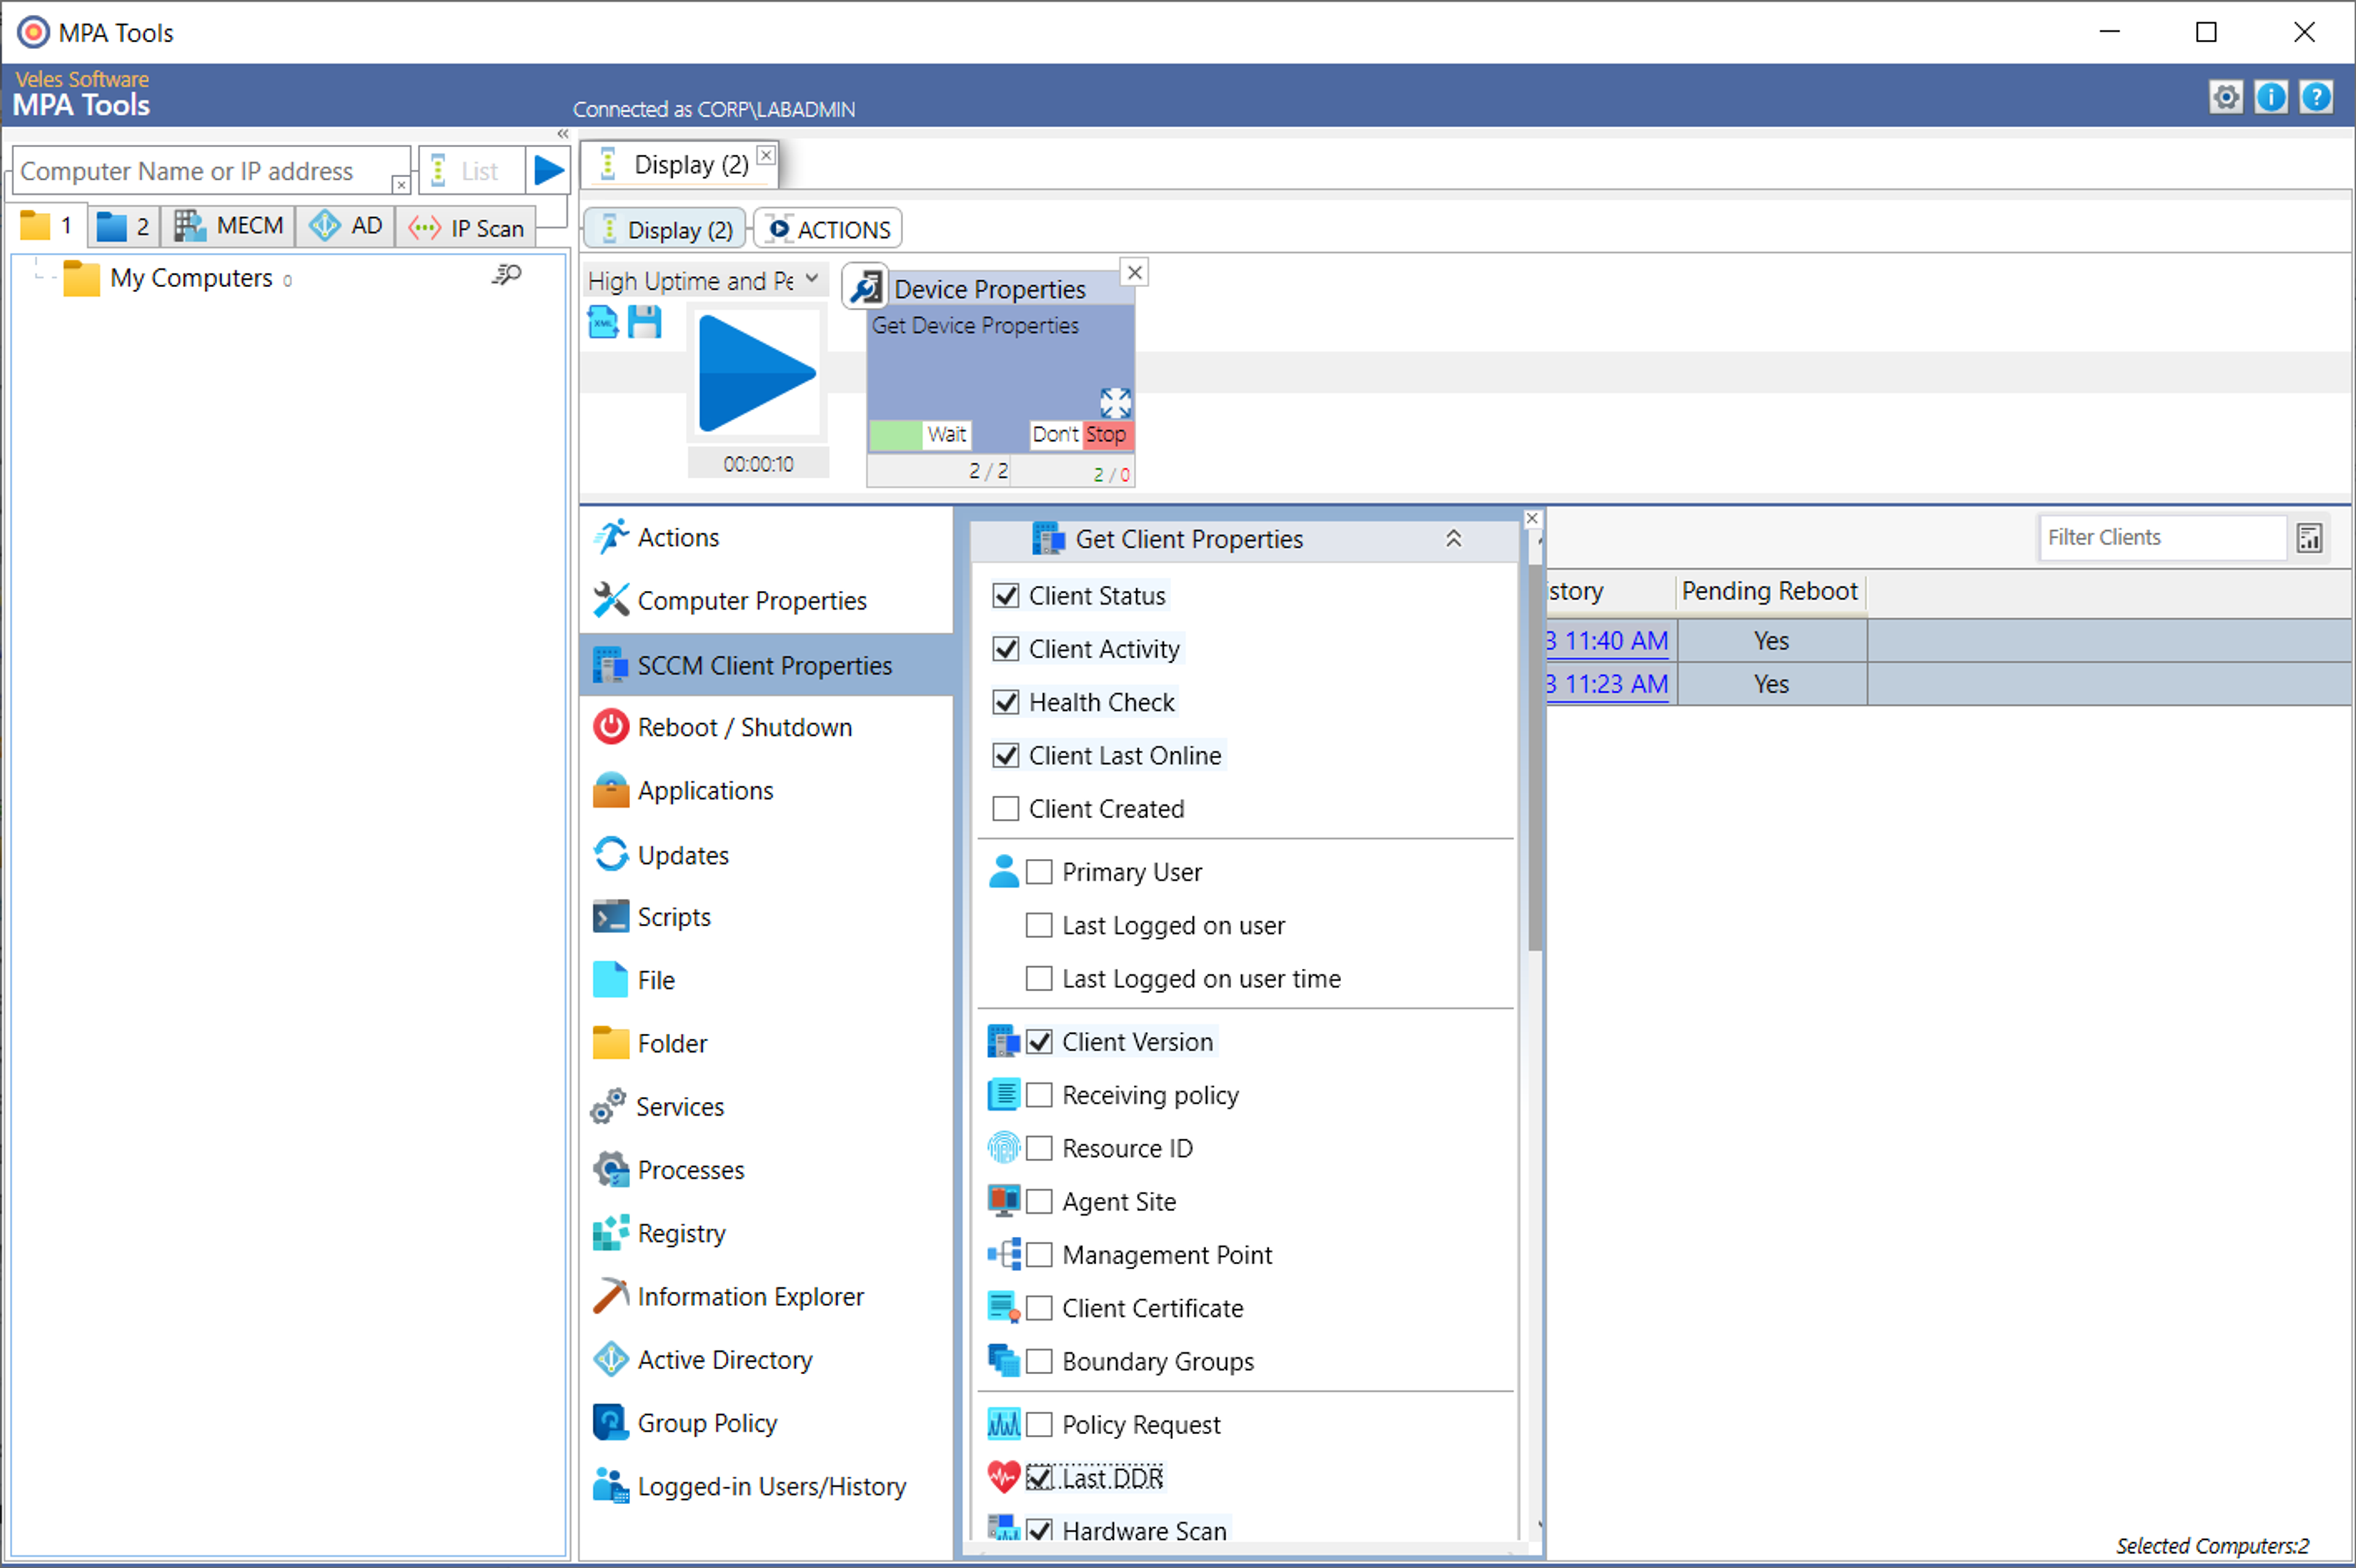Click the Filter Clients options icon

(x=2309, y=538)
